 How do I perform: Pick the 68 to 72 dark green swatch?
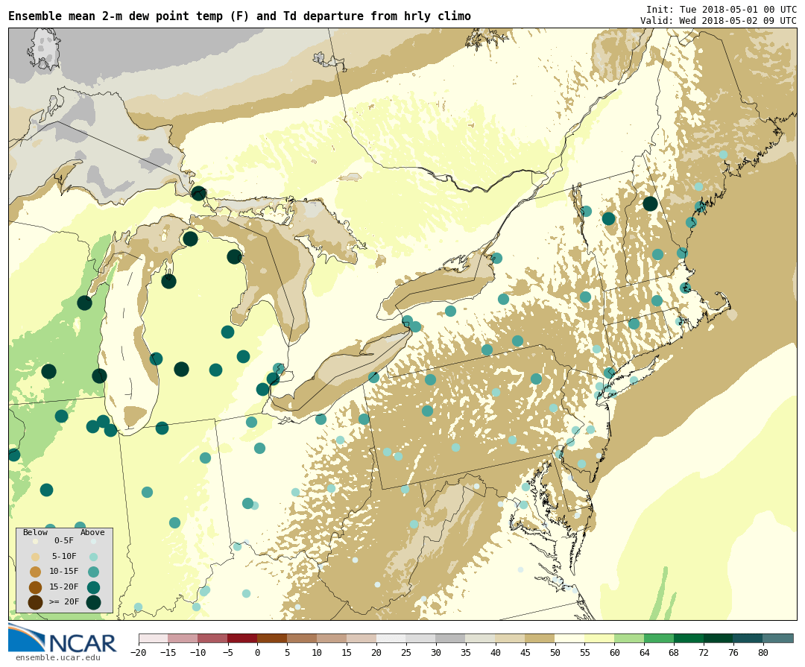click(x=689, y=638)
